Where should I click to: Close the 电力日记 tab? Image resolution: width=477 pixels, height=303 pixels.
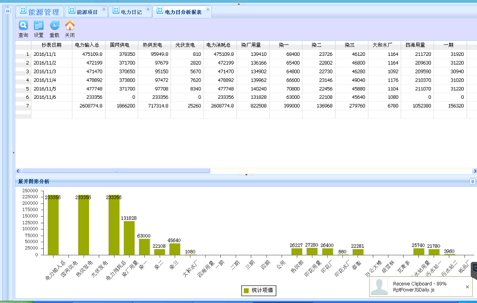(147, 9)
